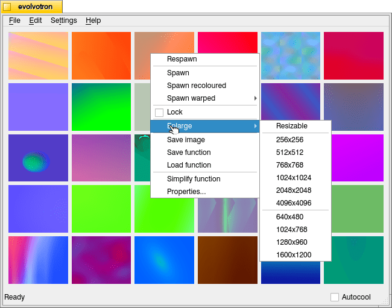The height and width of the screenshot is (308, 392).
Task: Open the Settings menu
Action: [x=64, y=20]
